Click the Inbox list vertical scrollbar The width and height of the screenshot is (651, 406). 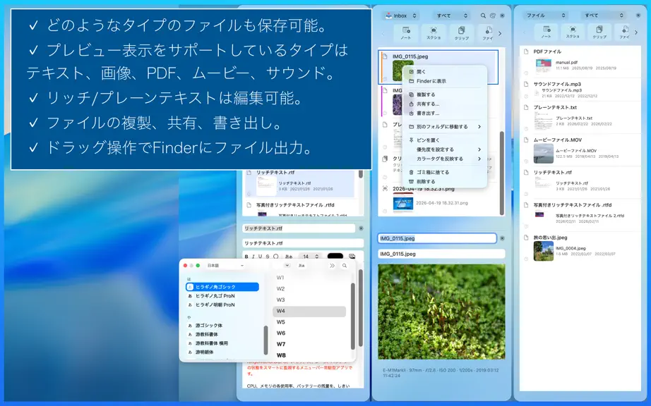[502, 173]
